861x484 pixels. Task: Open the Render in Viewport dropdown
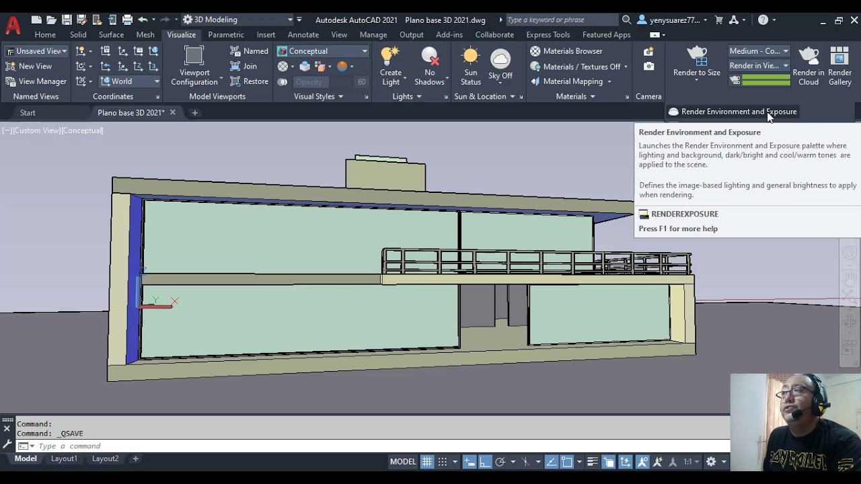click(x=759, y=66)
